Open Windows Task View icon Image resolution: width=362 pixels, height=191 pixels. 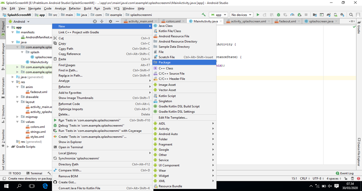pyautogui.click(x=32, y=186)
